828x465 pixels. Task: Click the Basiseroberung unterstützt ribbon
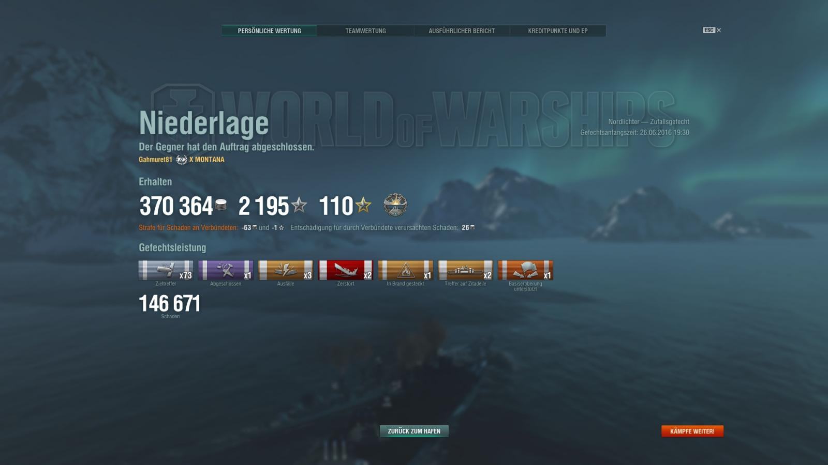(526, 270)
